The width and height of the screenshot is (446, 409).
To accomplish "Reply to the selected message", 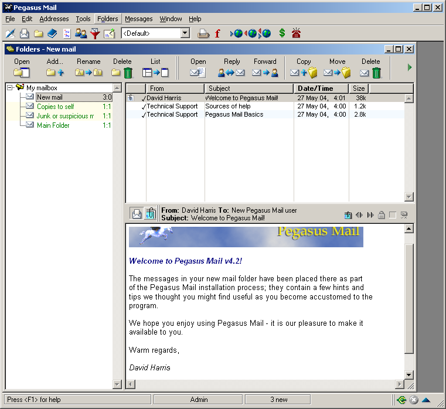I will [x=231, y=68].
